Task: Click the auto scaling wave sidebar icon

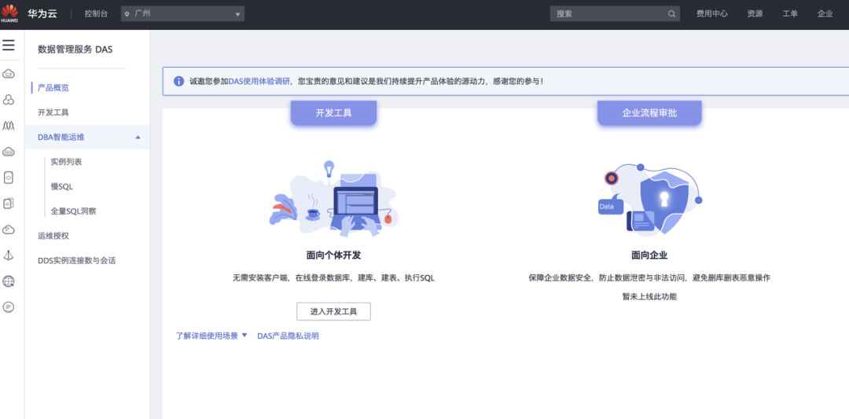Action: click(9, 126)
